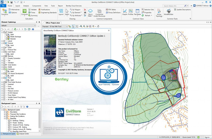Select elements By Polygon

coord(75,10)
